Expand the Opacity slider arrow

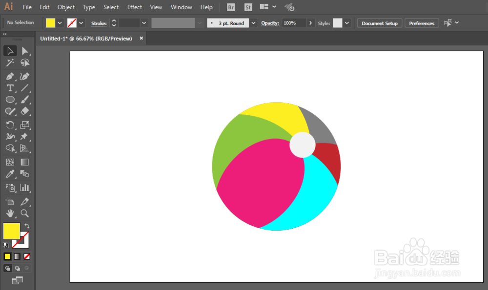310,23
